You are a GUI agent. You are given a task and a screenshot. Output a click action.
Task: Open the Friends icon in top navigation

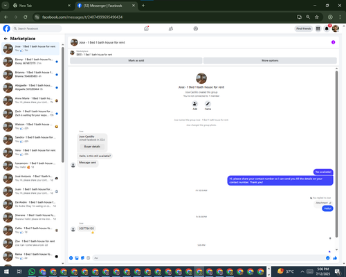click(171, 28)
